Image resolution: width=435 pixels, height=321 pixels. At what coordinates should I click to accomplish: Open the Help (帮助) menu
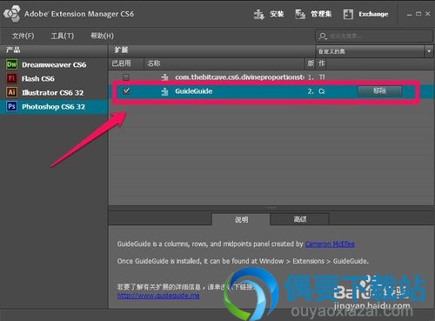(102, 36)
